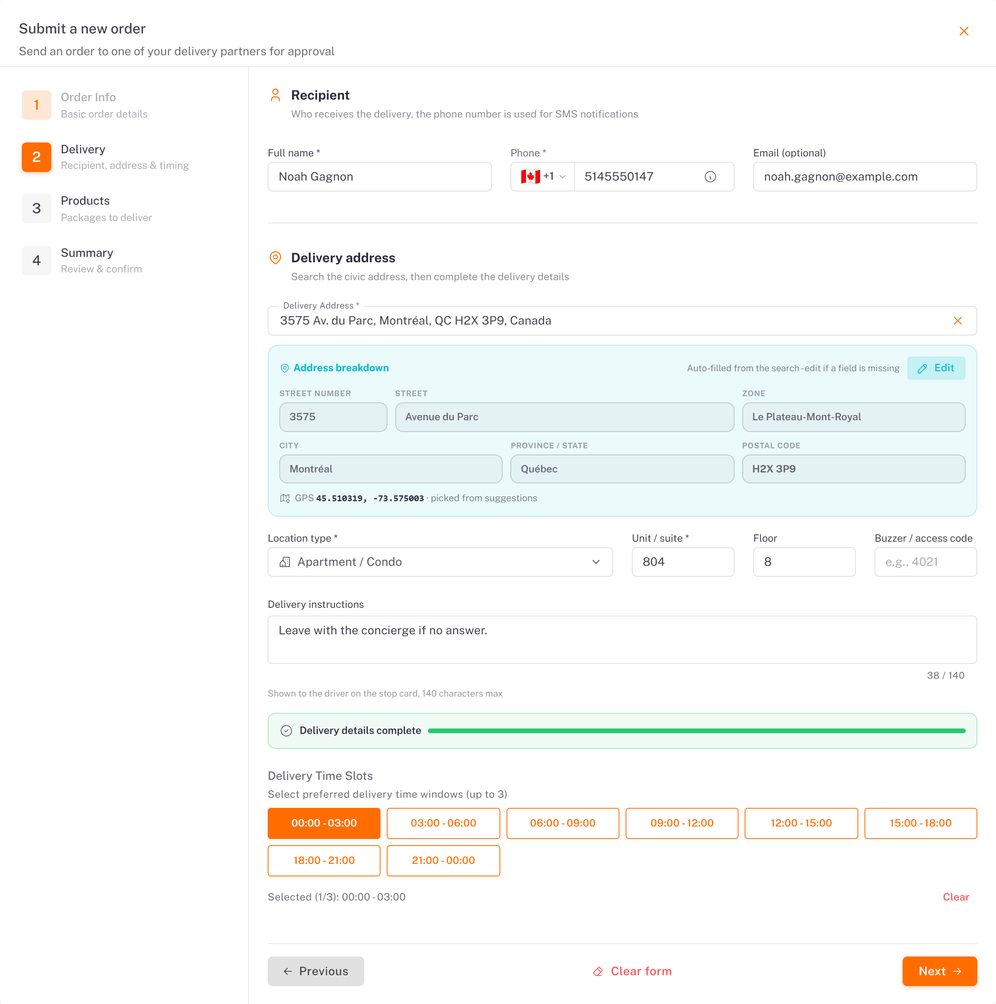Open step 4 Summary
The height and width of the screenshot is (1004, 996).
[82, 260]
